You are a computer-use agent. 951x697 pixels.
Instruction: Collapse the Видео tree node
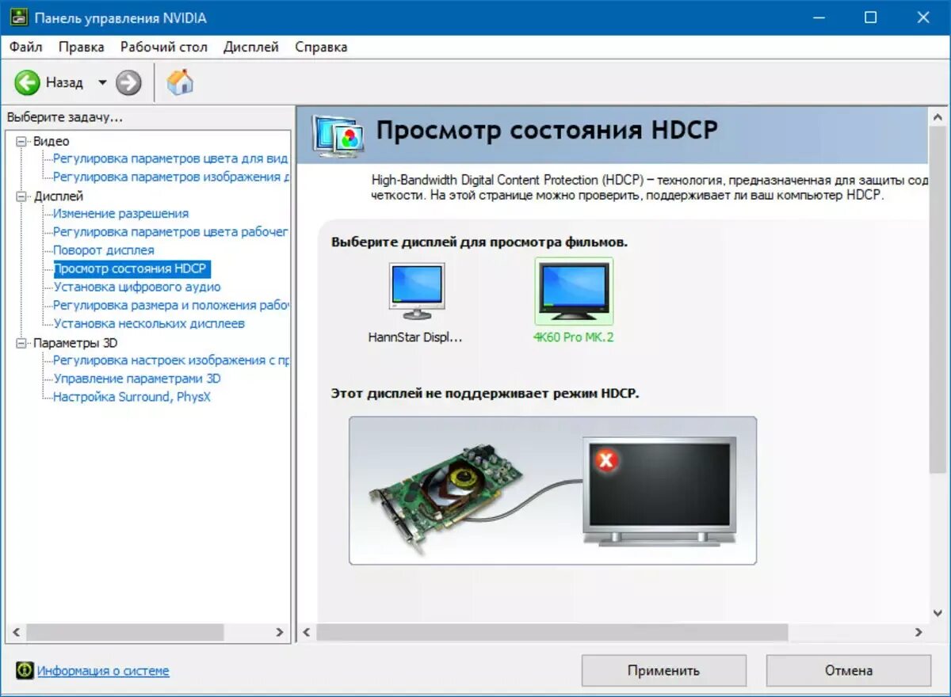pos(21,141)
